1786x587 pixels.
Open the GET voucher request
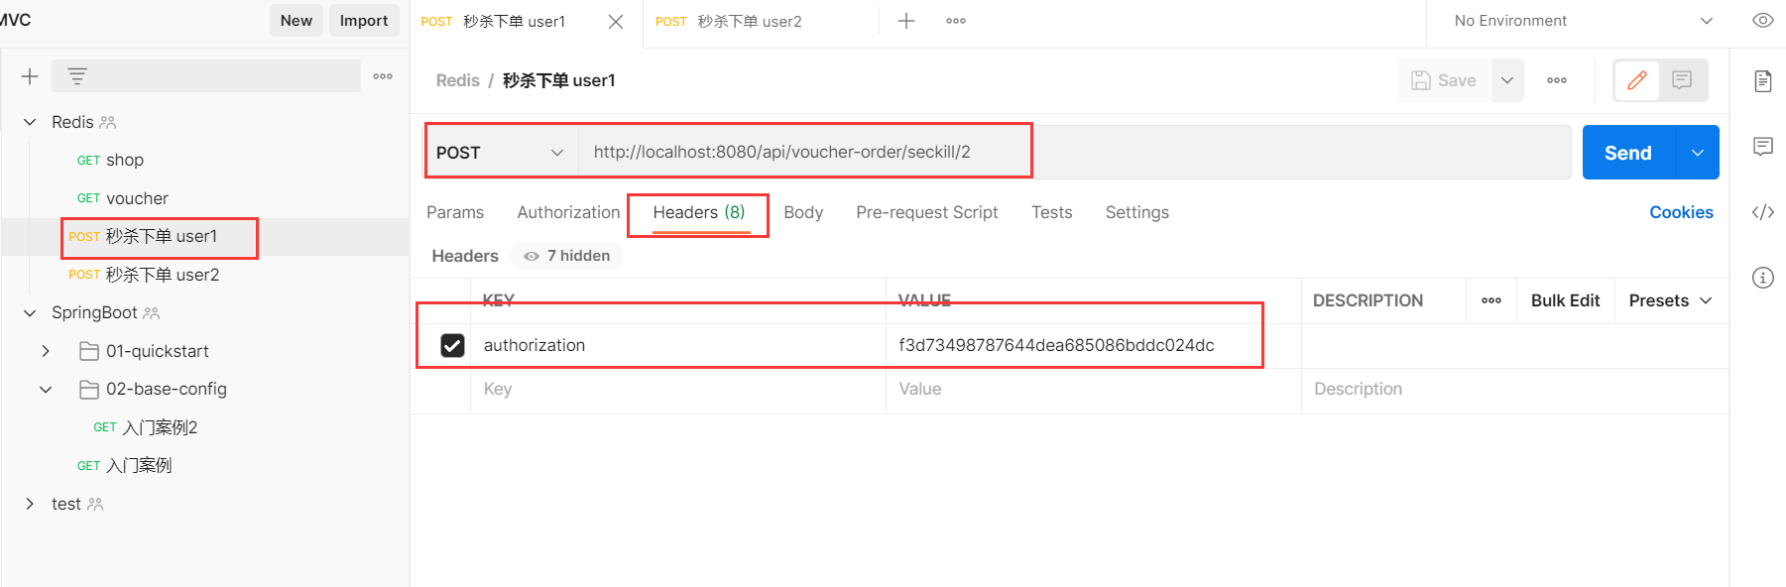click(206, 198)
